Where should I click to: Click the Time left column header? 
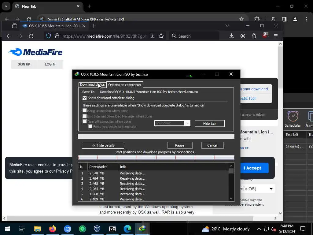click(295, 135)
